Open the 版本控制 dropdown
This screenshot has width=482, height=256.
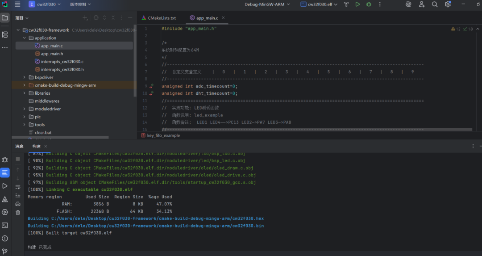tap(80, 4)
